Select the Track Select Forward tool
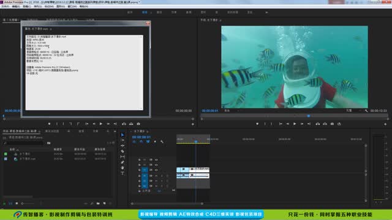This screenshot has width=392, height=220. 123,140
